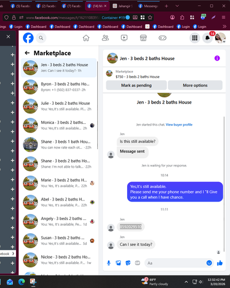Open the Friends icon in top navigation

tap(105, 38)
